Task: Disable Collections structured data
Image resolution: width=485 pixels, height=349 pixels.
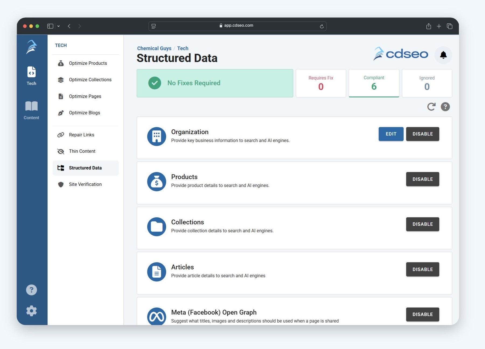Action: pyautogui.click(x=422, y=224)
